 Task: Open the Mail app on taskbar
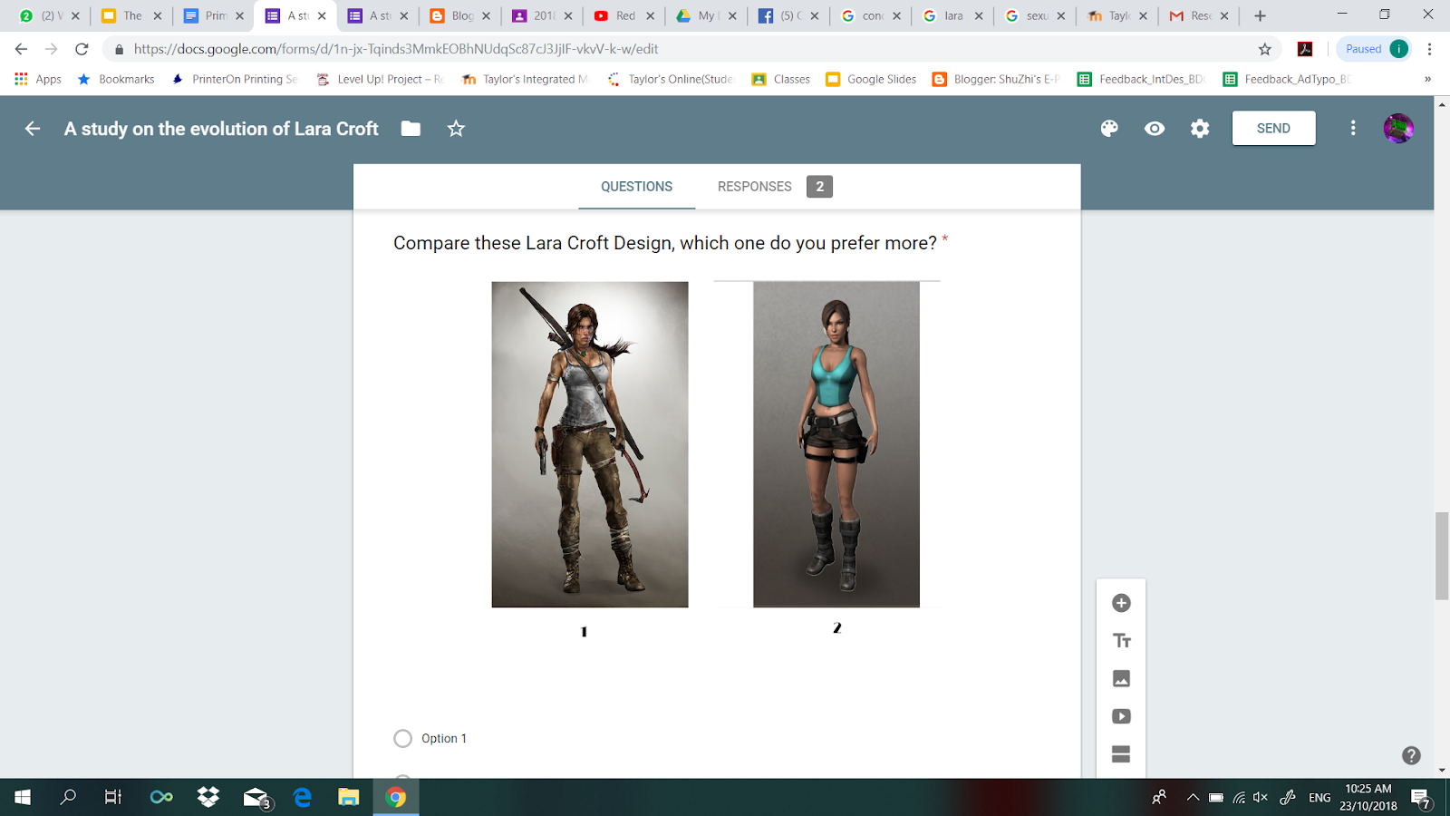(x=257, y=798)
